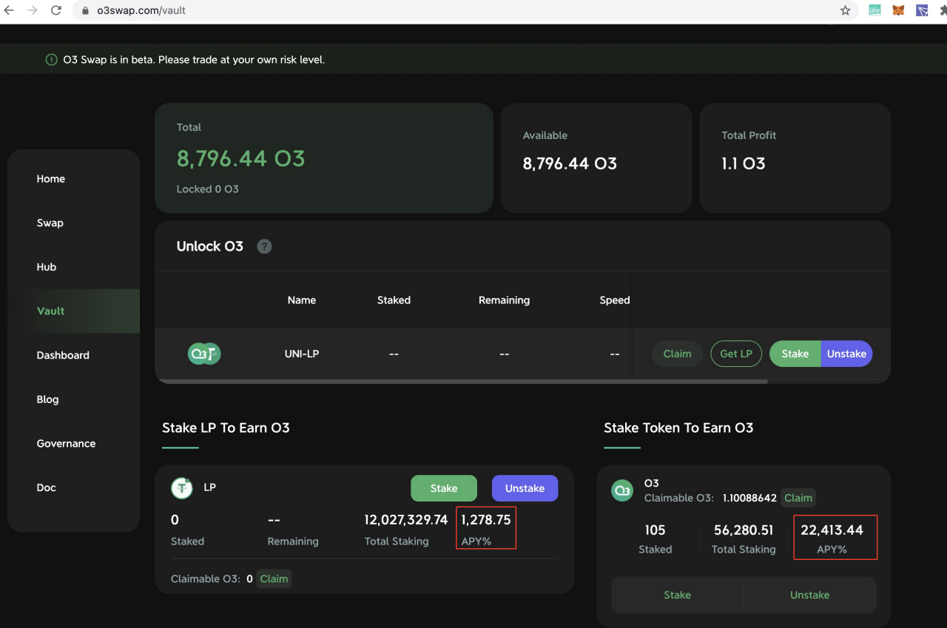Open the MetaMask fox extension
The width and height of the screenshot is (947, 628).
(898, 10)
